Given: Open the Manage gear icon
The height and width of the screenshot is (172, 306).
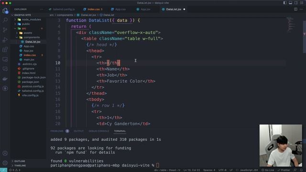Looking at the screenshot, I should tap(5, 163).
